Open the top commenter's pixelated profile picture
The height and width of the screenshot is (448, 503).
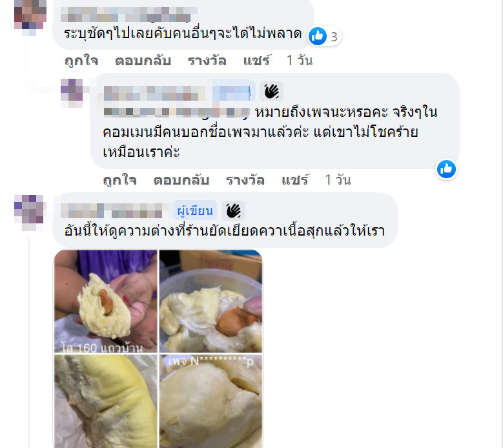(30, 16)
